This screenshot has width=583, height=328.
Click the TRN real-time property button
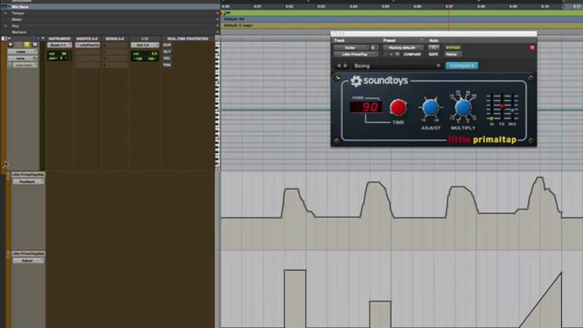(x=167, y=65)
